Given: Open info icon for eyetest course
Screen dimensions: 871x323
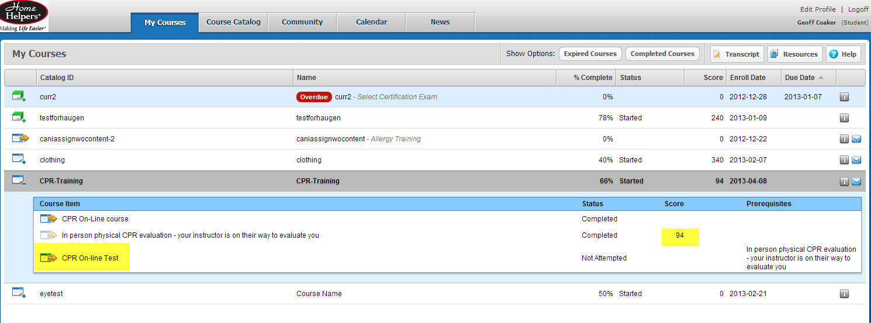Looking at the screenshot, I should [844, 294].
